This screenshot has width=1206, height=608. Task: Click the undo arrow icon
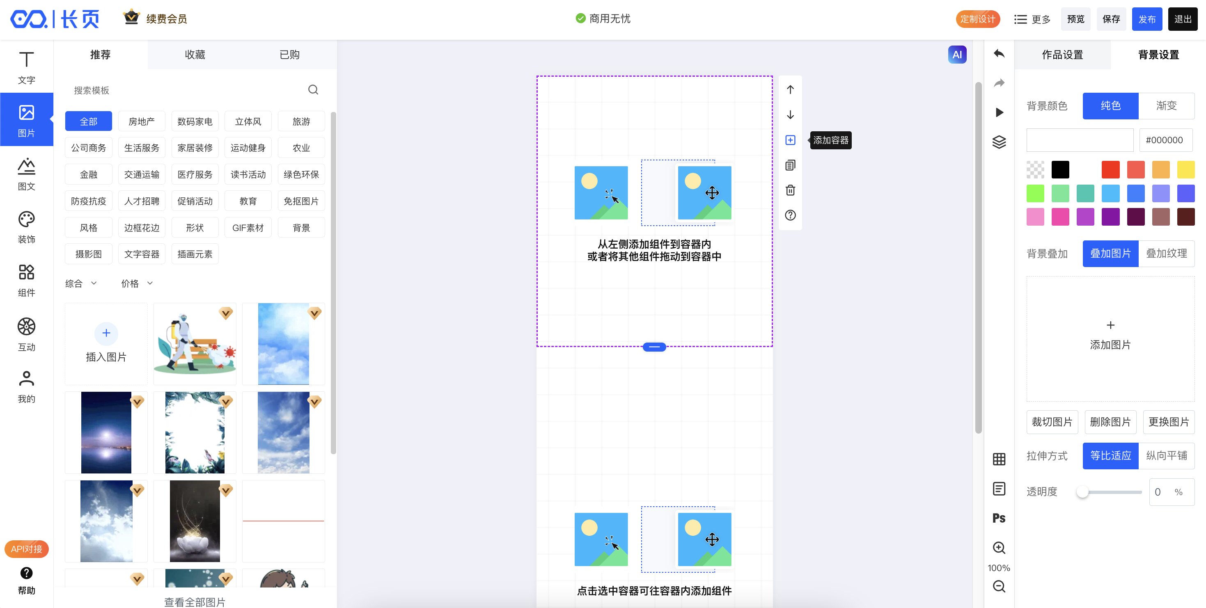(x=999, y=54)
